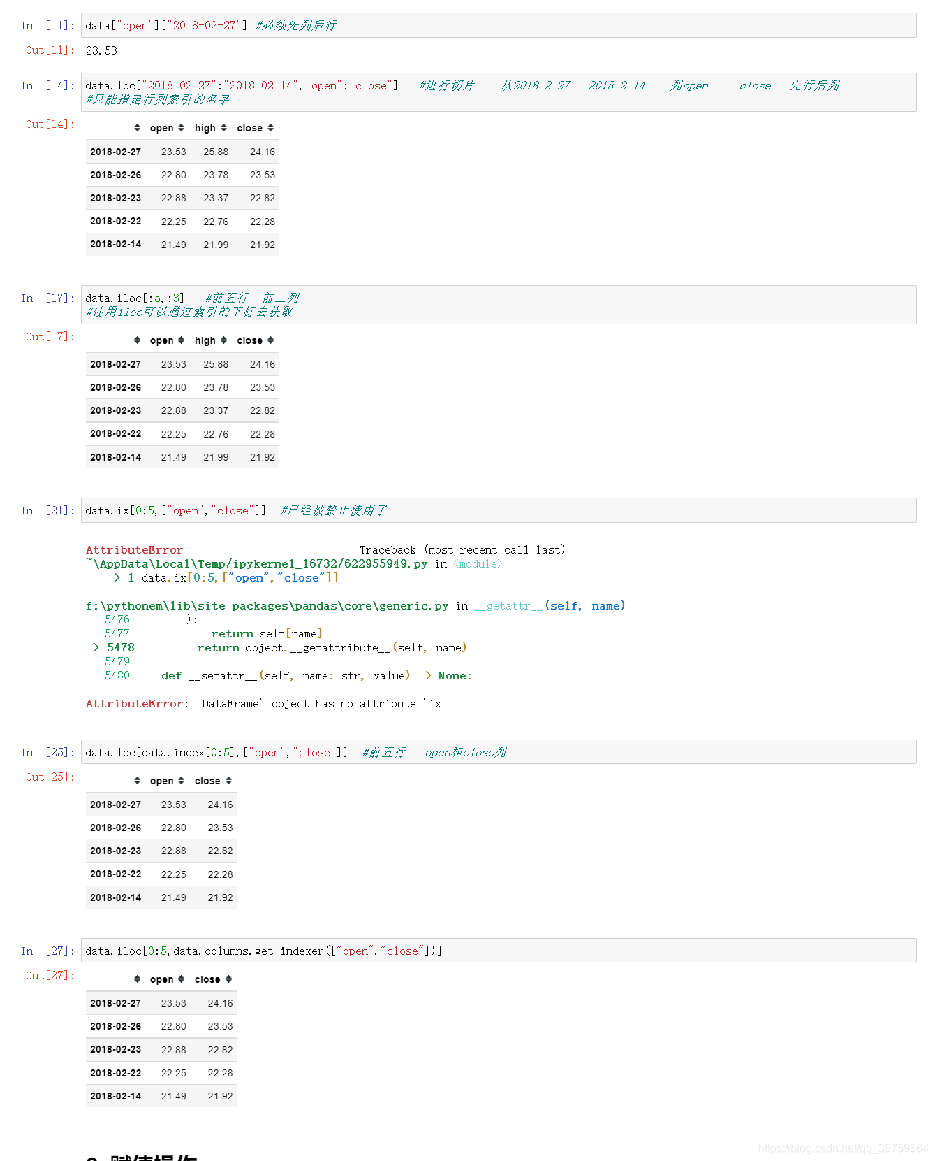This screenshot has height=1161, width=935.
Task: Click Out[27] prompt label
Action: point(50,975)
